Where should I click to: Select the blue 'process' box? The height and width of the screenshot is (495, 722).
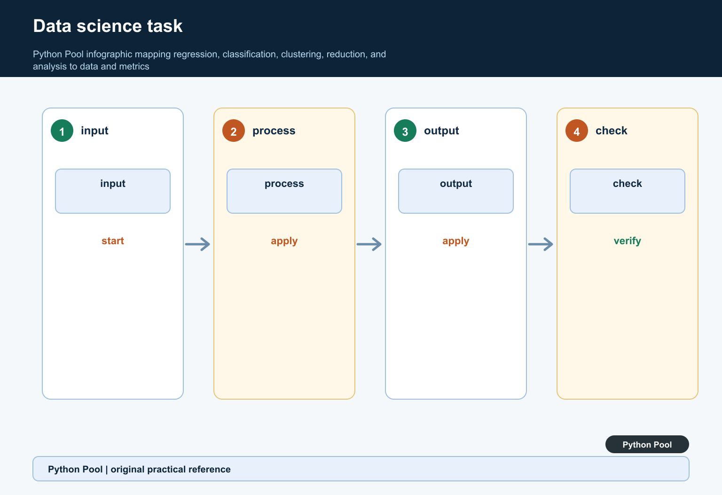[x=284, y=191]
